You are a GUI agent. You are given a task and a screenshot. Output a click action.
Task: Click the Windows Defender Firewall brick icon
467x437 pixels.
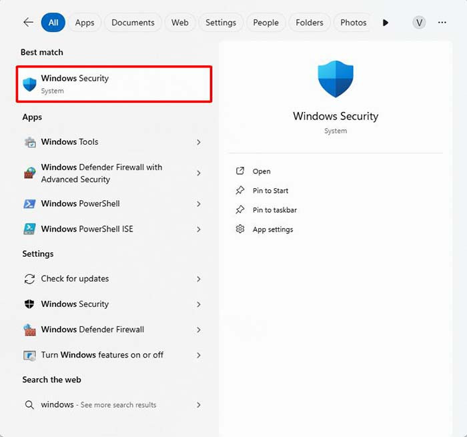(30, 330)
